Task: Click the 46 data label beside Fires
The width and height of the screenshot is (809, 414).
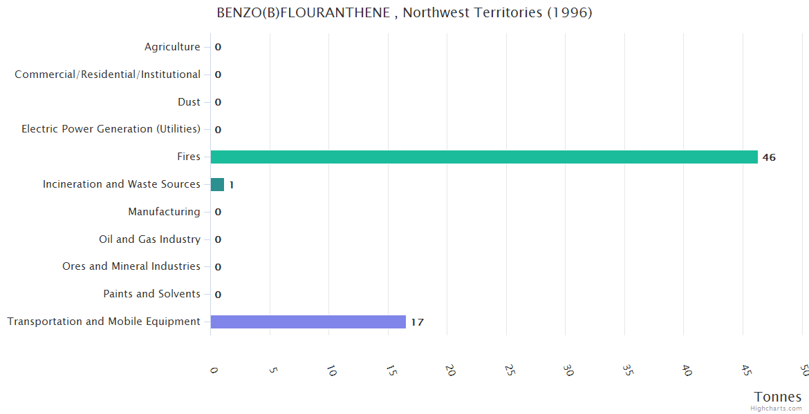Action: click(769, 157)
